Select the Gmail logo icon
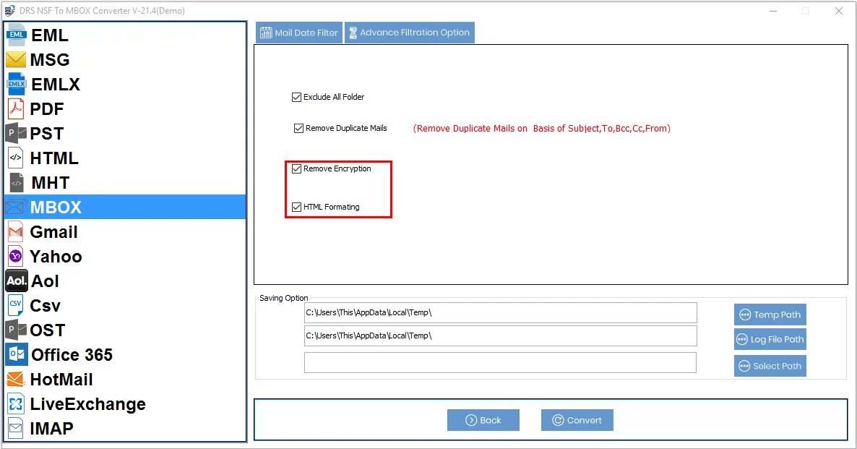The width and height of the screenshot is (857, 449). (16, 232)
